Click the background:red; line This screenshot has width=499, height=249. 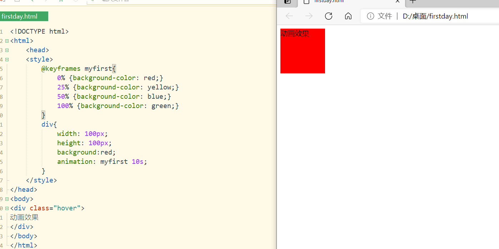(x=86, y=152)
